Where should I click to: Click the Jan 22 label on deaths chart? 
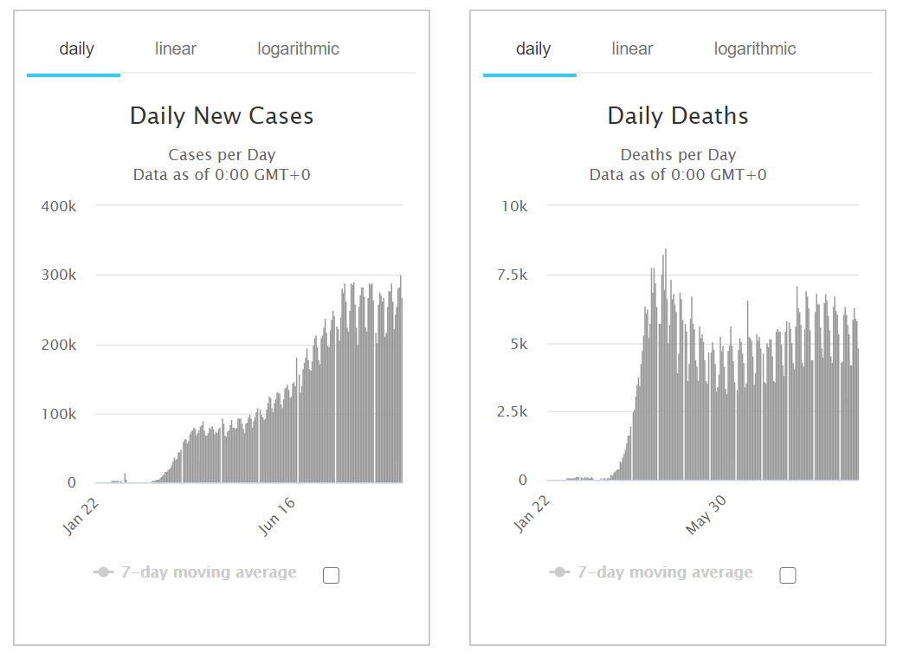point(532,514)
